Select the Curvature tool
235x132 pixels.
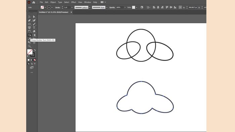[x=34, y=20]
